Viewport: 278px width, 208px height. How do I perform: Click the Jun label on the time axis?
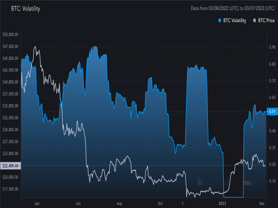[78, 203]
